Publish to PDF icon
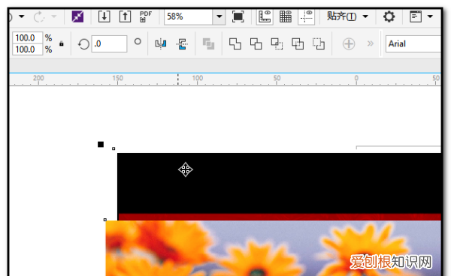Viewport: 451px width, 276px height. (x=146, y=16)
